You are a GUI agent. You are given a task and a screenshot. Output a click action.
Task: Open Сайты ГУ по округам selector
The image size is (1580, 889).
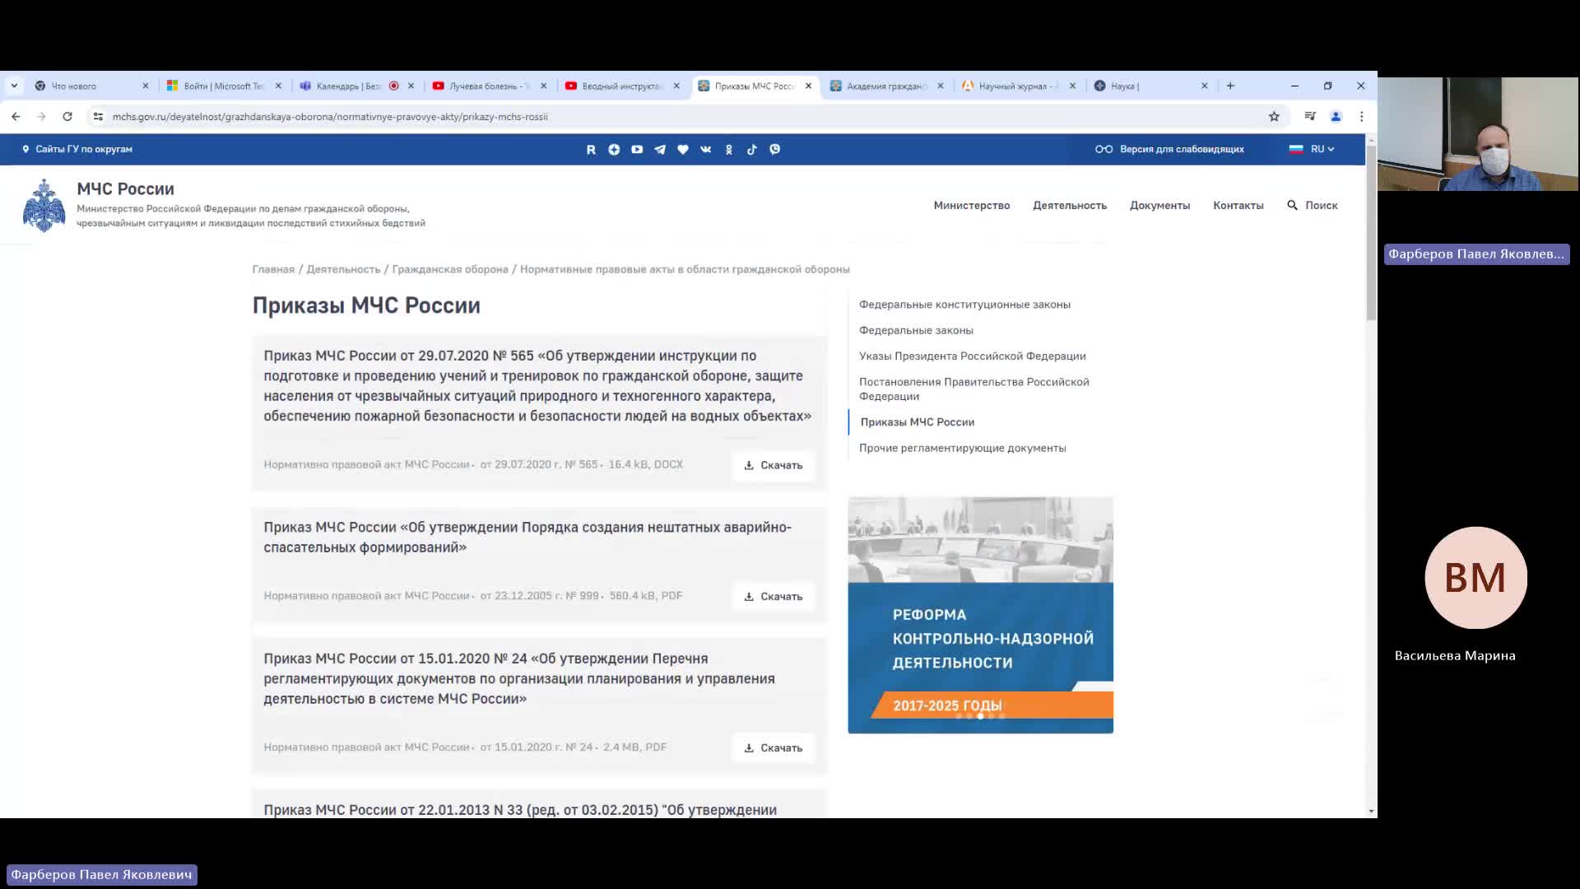point(77,149)
